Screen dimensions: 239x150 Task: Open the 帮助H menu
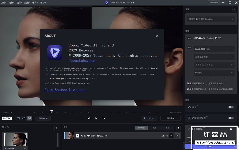coord(43,3)
